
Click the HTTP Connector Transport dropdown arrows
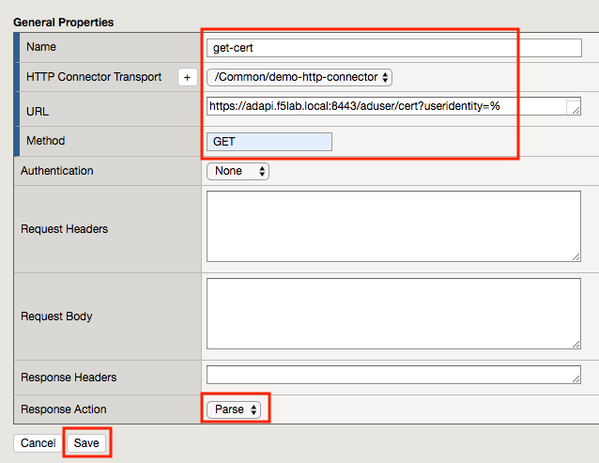coord(385,77)
